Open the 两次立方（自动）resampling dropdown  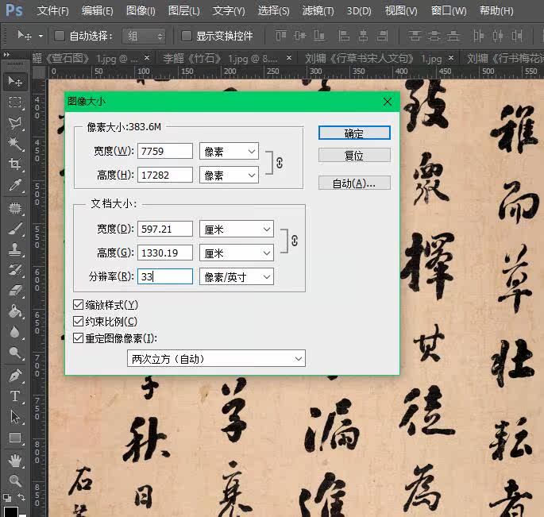point(216,358)
